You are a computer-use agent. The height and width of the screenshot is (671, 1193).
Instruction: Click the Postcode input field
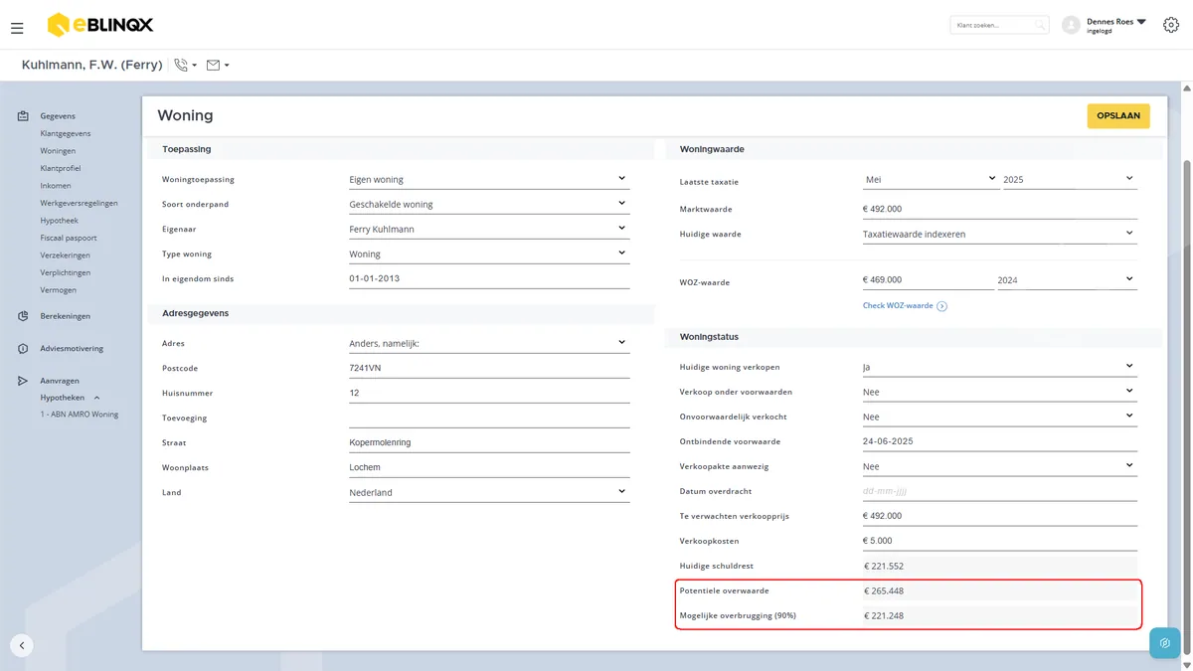489,369
